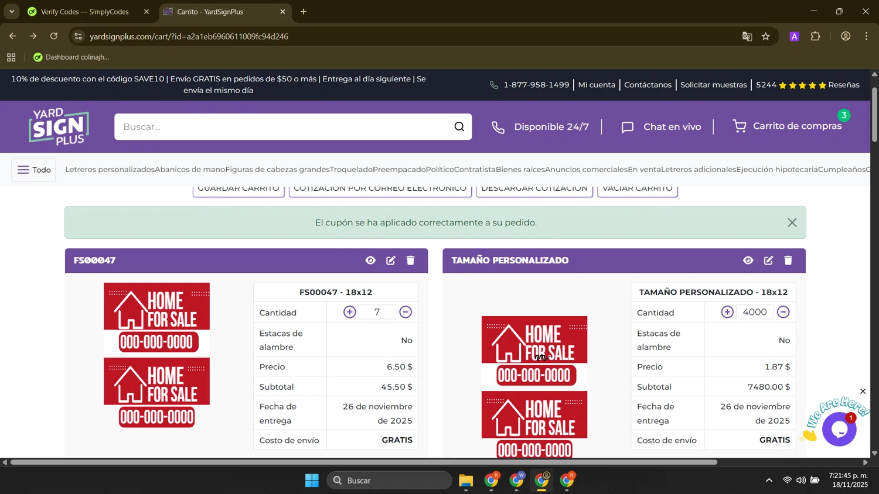Open Ejecución hipotecaria category

(777, 169)
